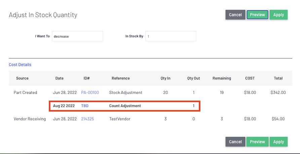
Task: Select the Vendor Receiving row
Action: tap(150, 119)
